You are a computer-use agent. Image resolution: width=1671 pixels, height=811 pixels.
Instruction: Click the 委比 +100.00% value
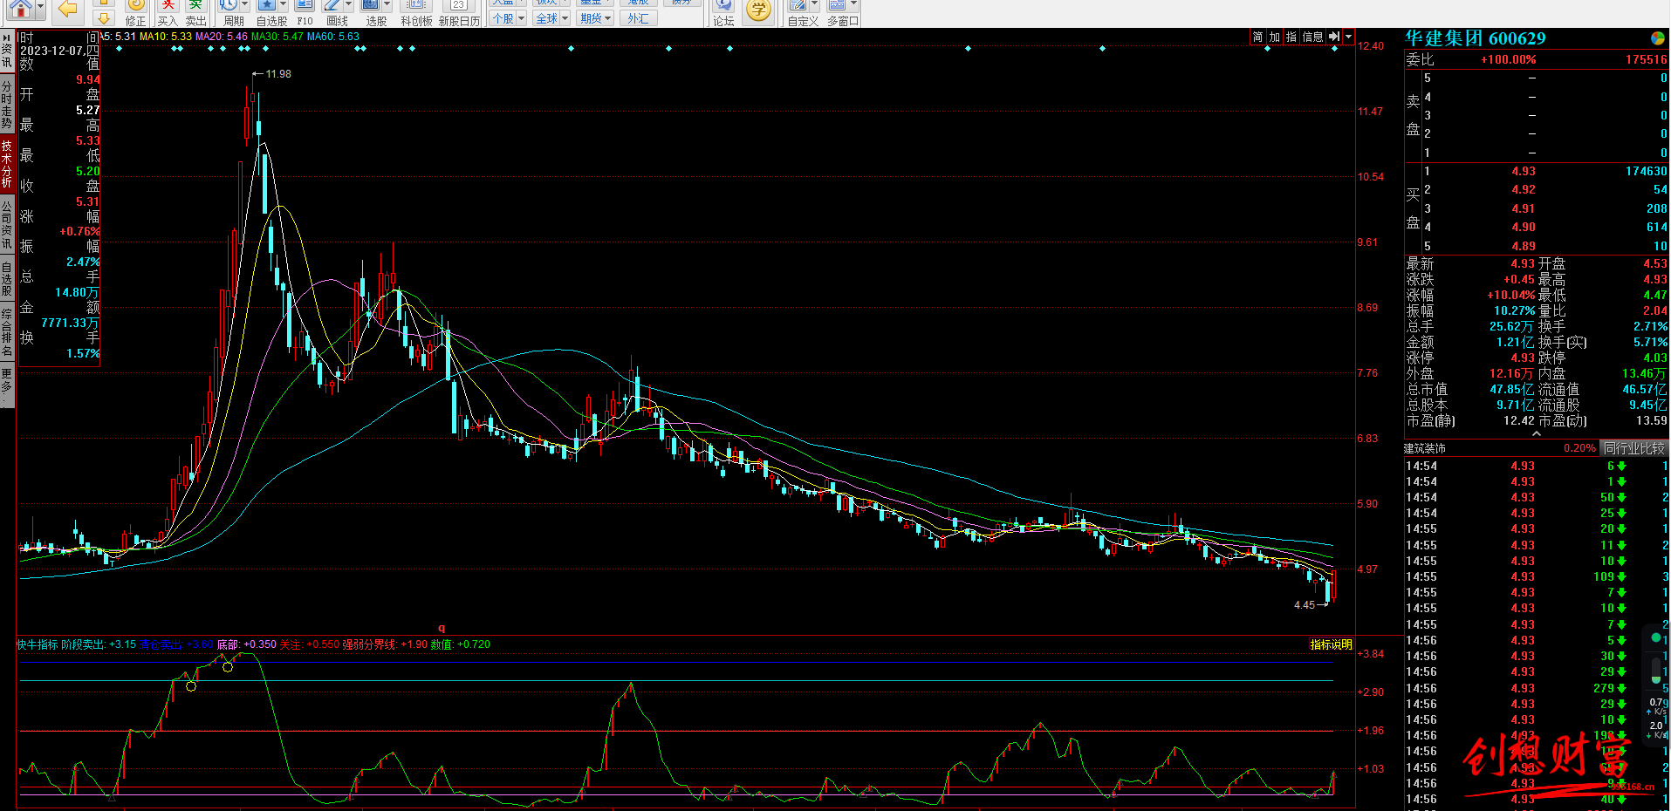point(1508,59)
